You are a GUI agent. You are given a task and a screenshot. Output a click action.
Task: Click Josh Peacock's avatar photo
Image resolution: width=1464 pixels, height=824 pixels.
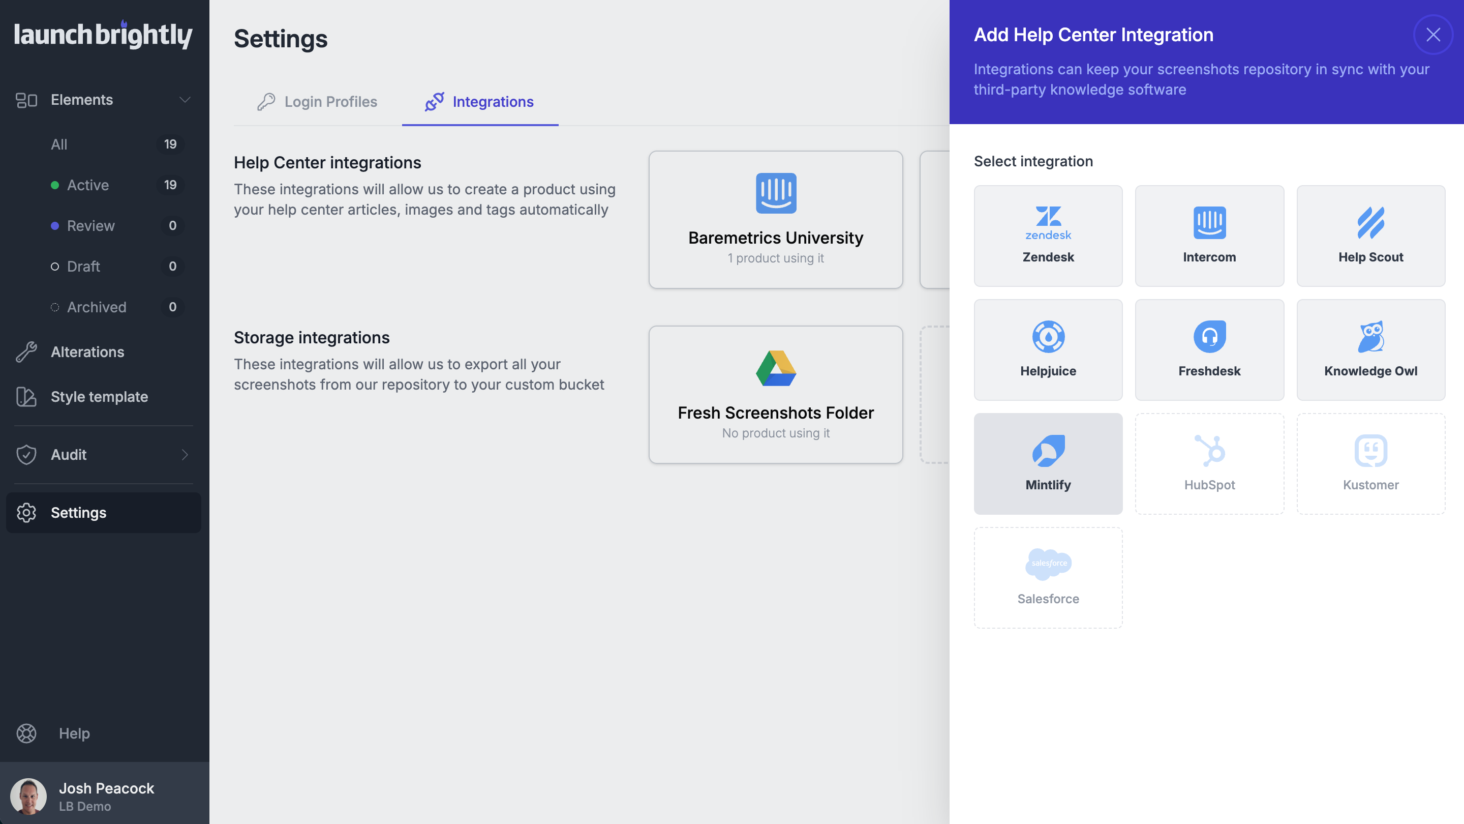[28, 797]
